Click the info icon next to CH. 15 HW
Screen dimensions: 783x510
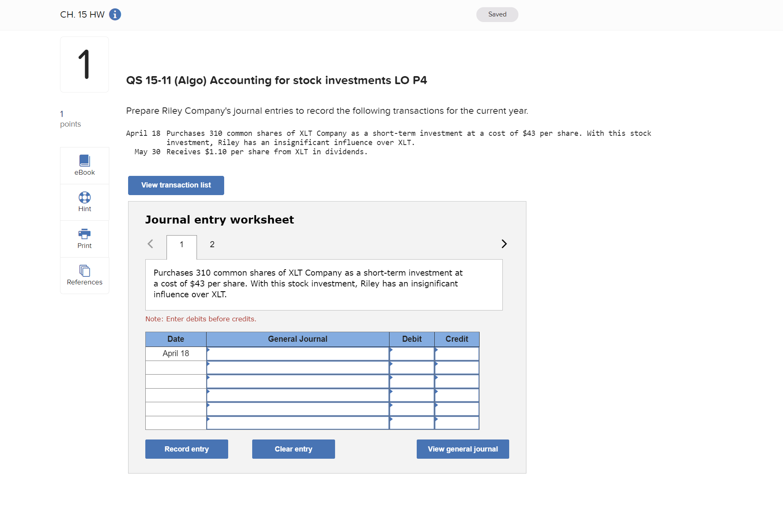click(x=115, y=14)
